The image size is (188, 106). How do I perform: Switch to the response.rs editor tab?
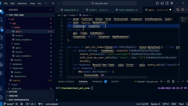click(x=70, y=10)
